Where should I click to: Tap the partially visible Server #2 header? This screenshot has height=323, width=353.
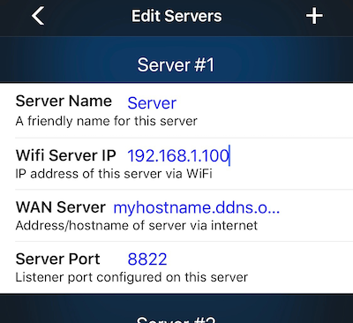point(176,319)
